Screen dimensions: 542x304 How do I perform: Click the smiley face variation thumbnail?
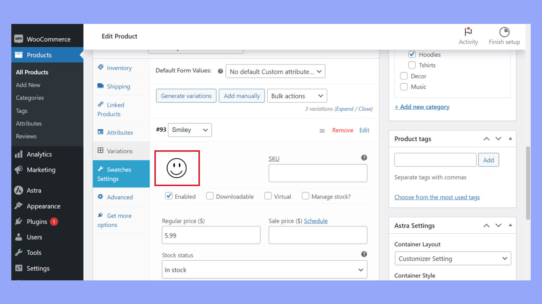[x=177, y=168]
